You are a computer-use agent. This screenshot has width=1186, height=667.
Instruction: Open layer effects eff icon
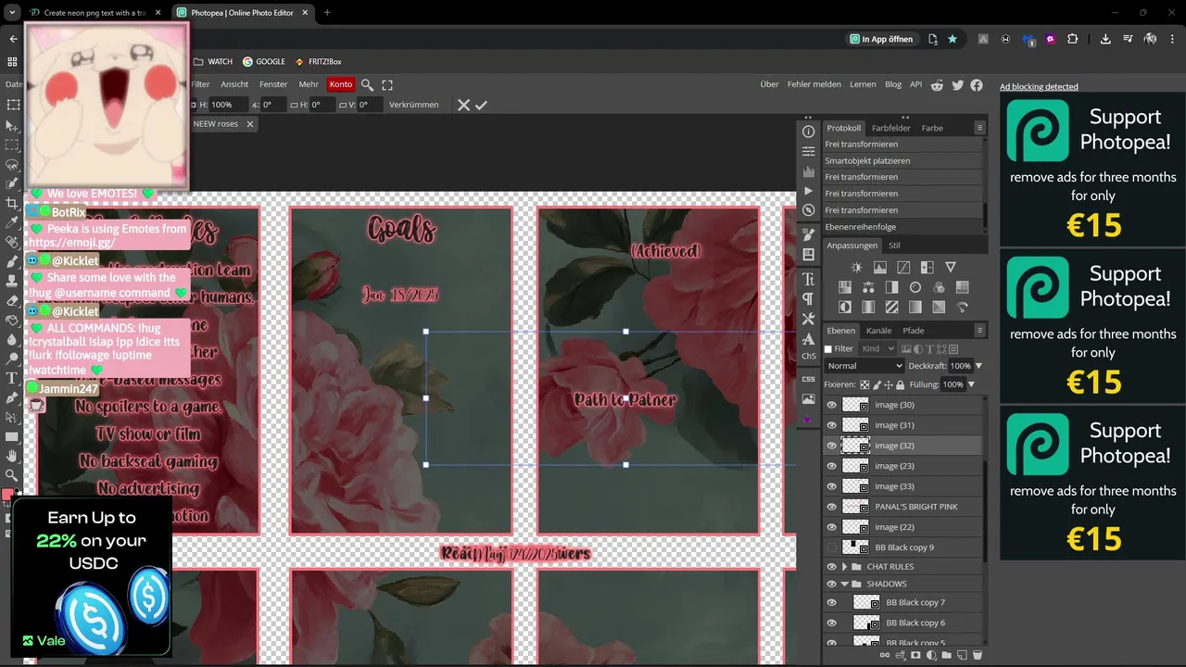(901, 655)
